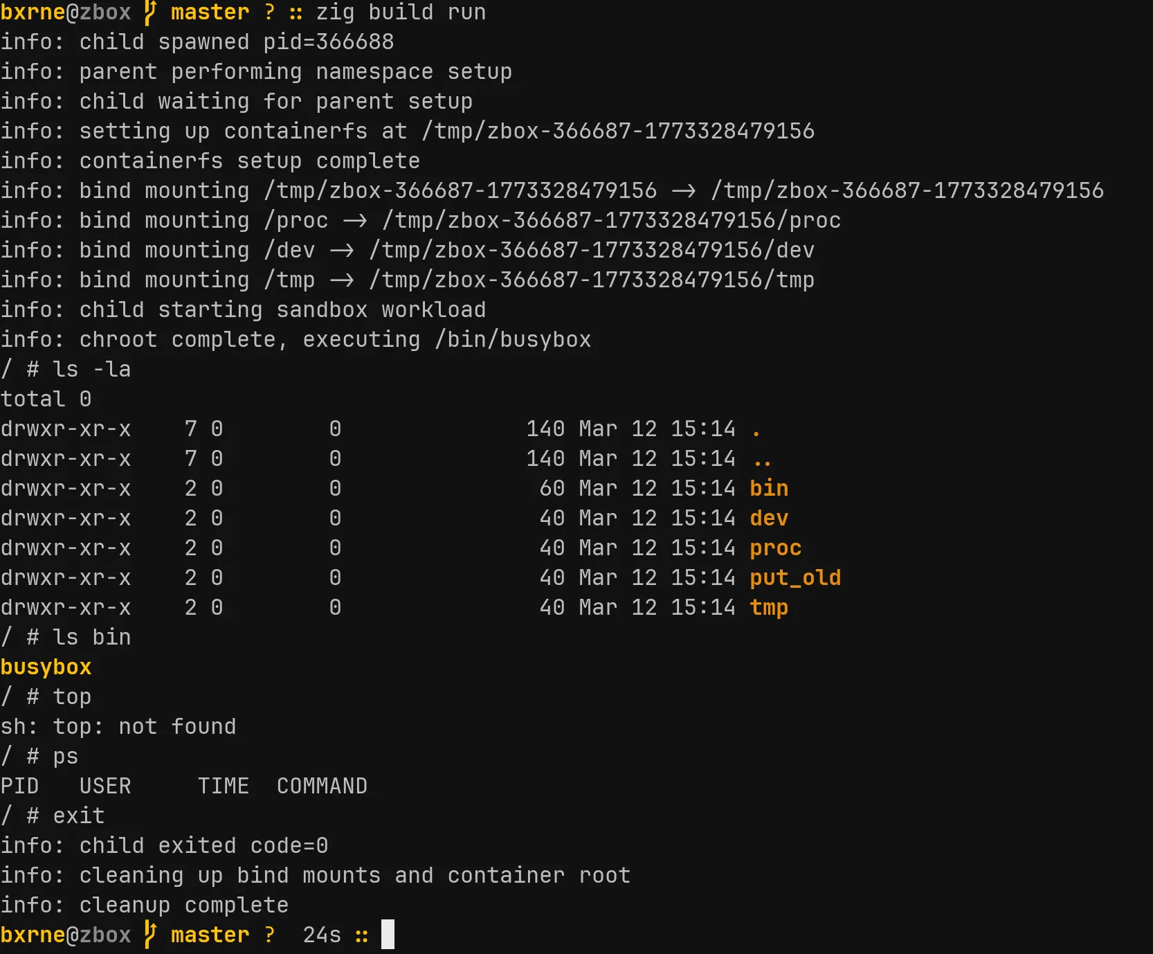Image resolution: width=1153 pixels, height=954 pixels.
Task: Click the arrow on the /tmp bind mount line
Action: click(342, 280)
